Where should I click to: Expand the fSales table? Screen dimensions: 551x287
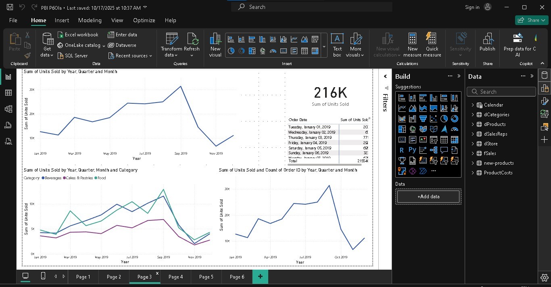point(472,153)
